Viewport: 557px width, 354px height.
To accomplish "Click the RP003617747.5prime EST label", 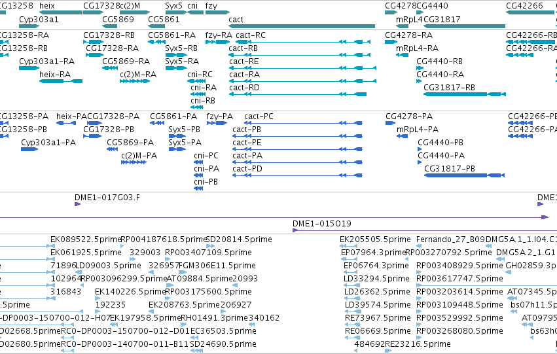I will (459, 279).
